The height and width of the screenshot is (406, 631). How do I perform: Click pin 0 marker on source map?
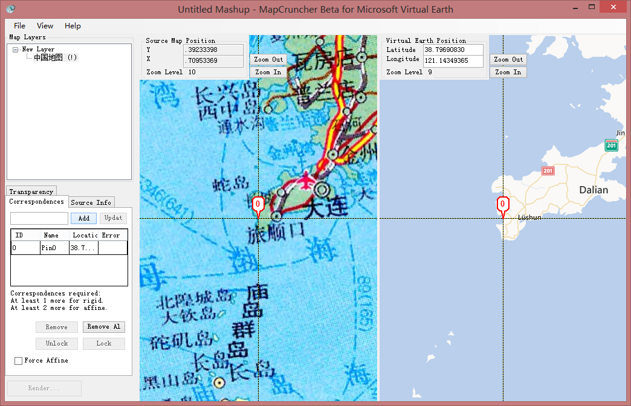click(x=258, y=204)
